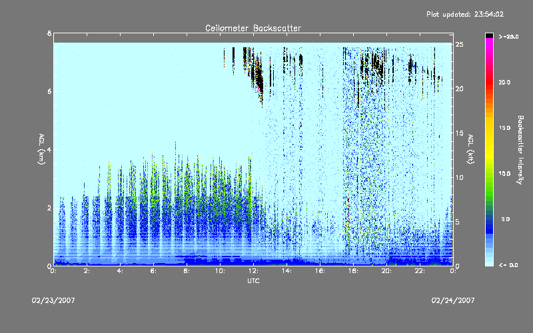Click the "<- 0.0" colorbar minimum label
The height and width of the screenshot is (333, 533).
click(508, 264)
